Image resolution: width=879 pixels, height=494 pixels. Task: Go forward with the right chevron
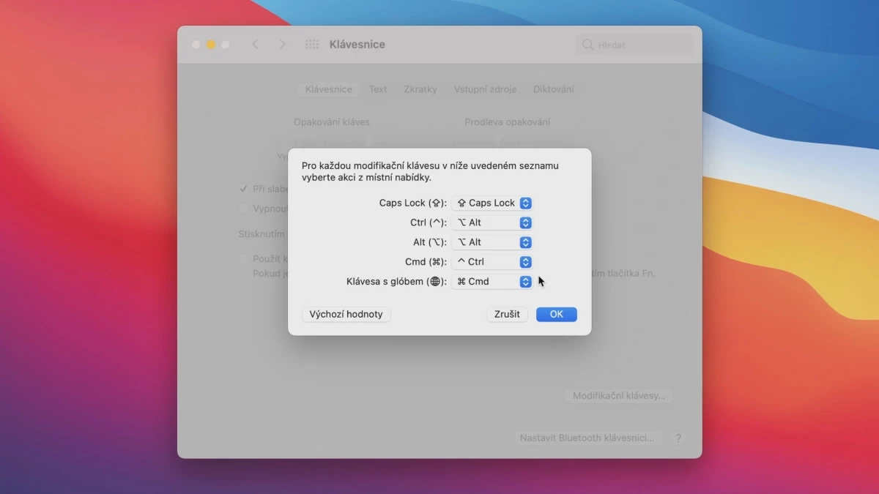click(x=282, y=45)
